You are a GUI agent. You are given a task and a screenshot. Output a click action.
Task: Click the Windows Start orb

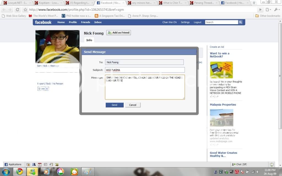click(6, 172)
